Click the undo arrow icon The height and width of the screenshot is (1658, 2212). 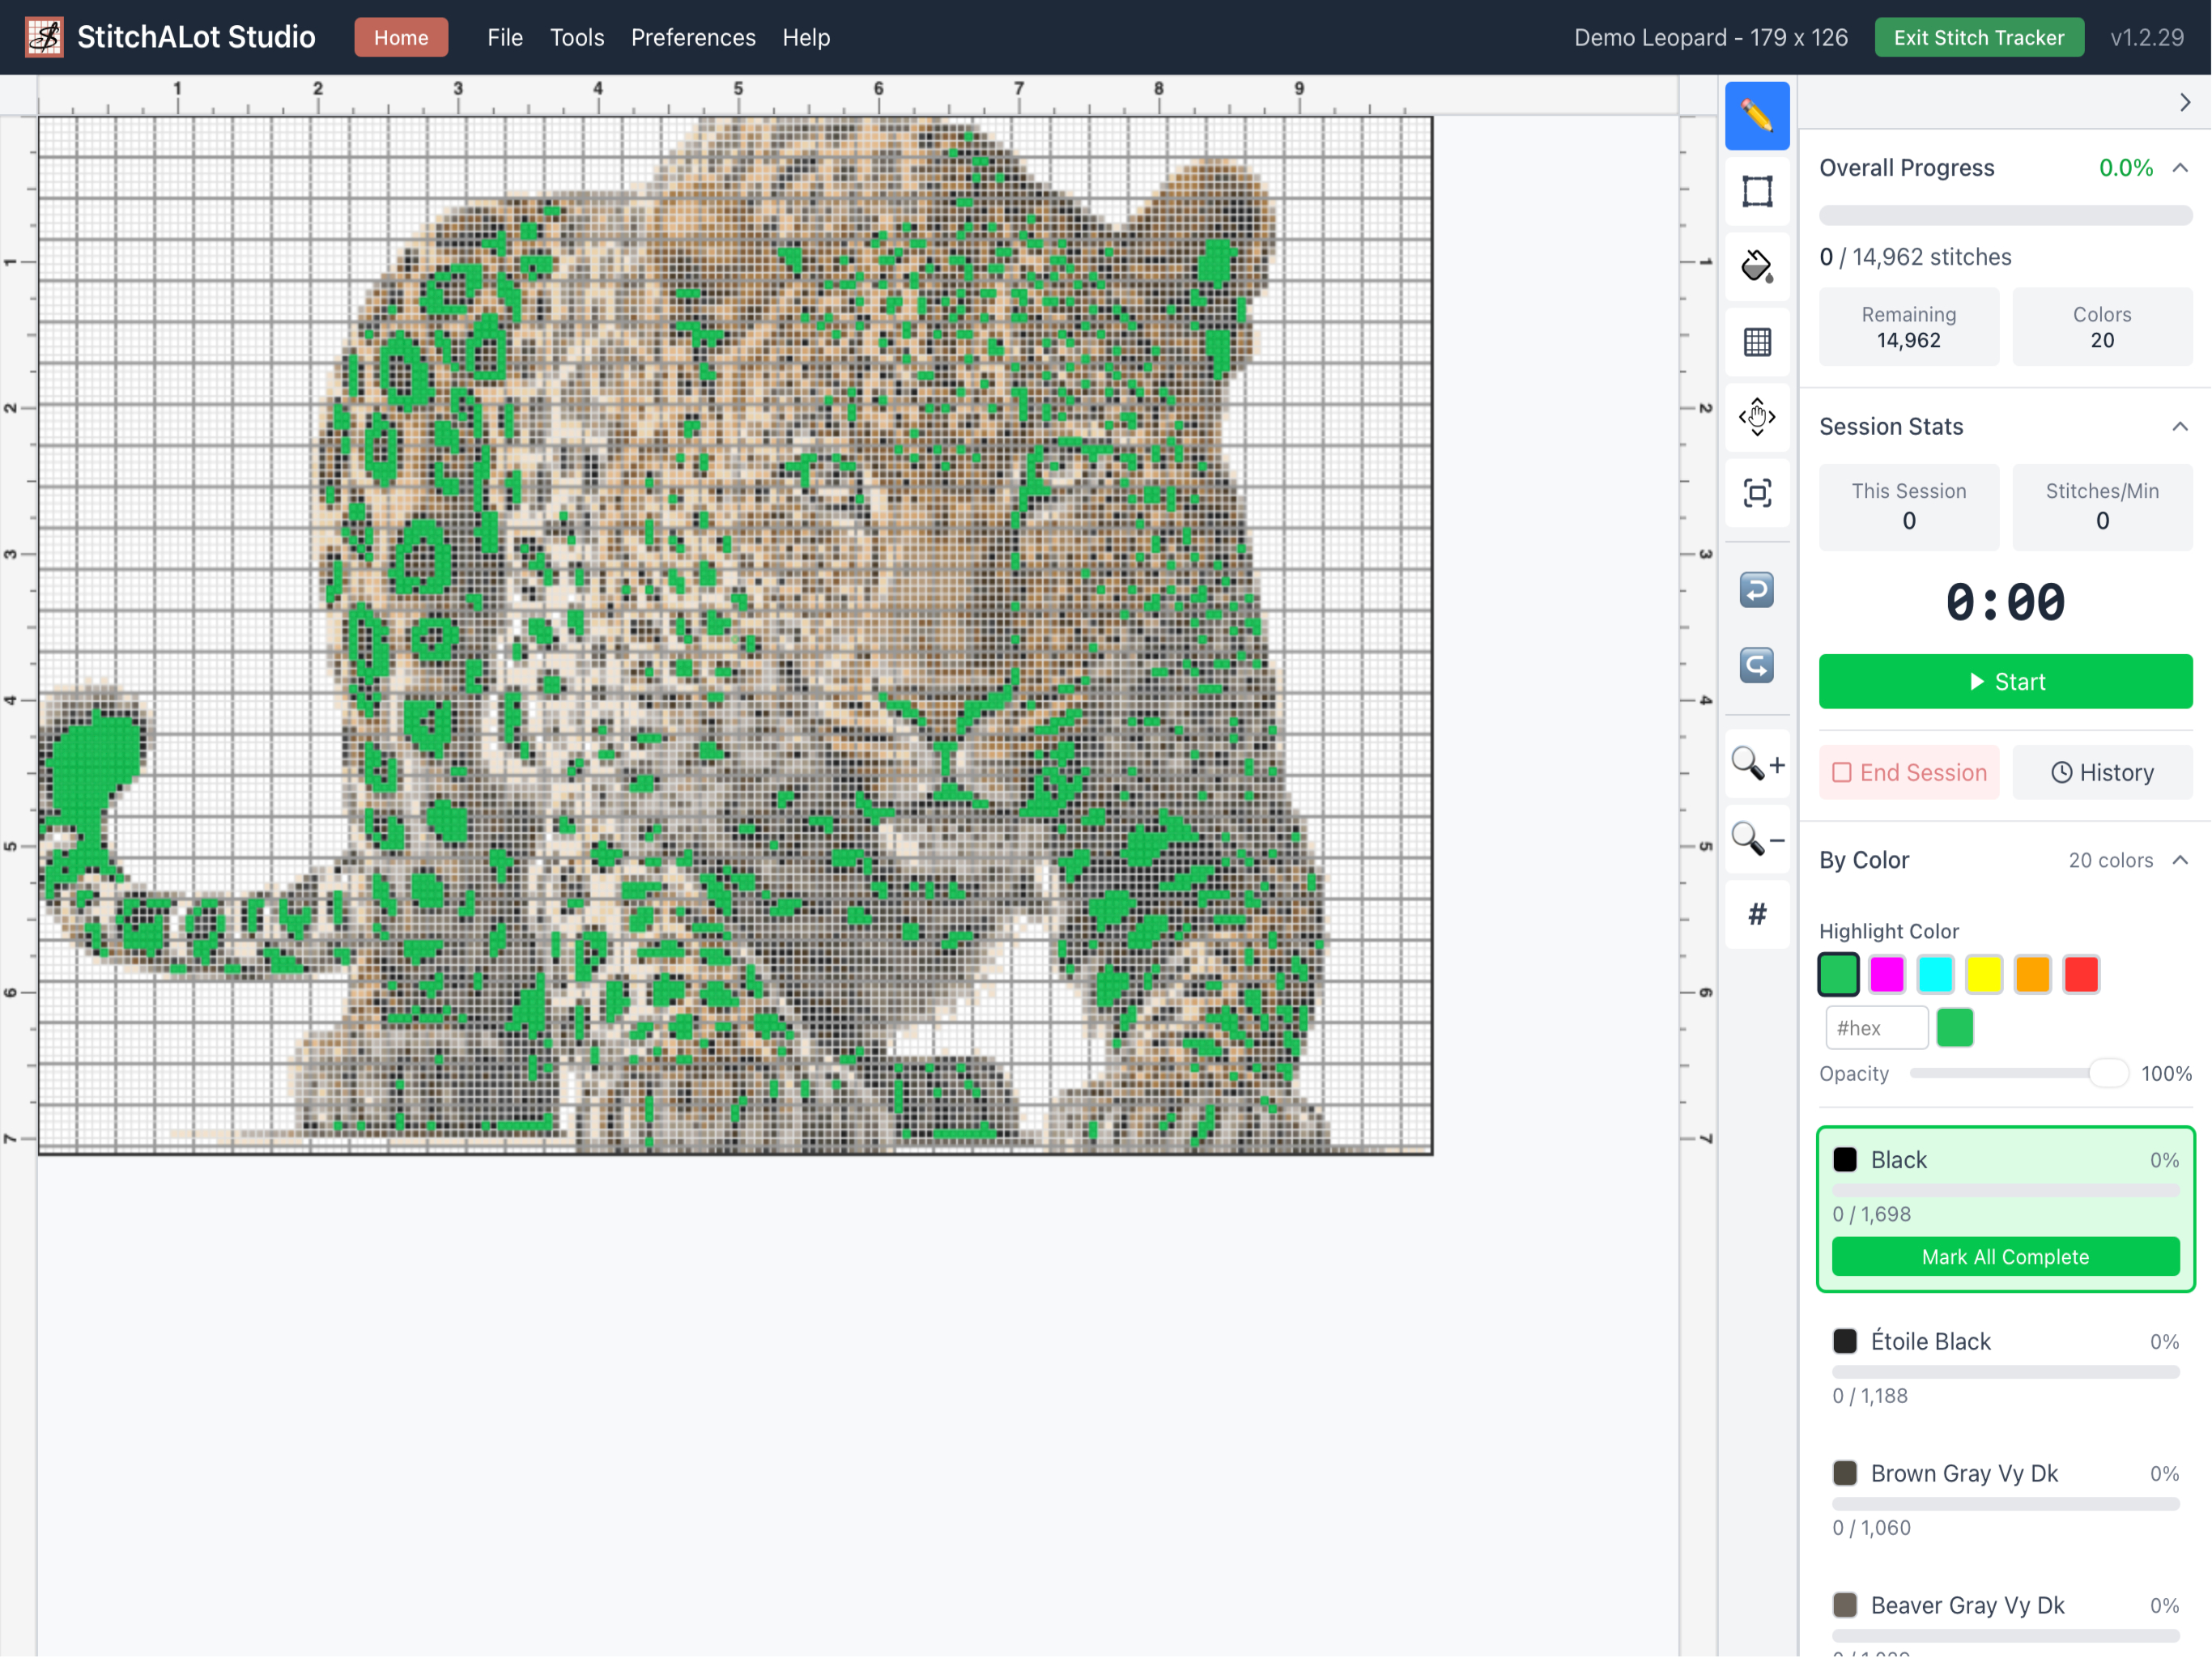coord(1757,590)
